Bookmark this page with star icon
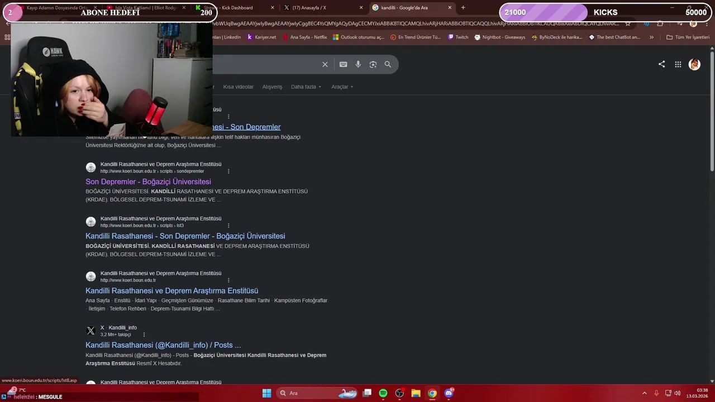This screenshot has width=715, height=402. click(628, 23)
